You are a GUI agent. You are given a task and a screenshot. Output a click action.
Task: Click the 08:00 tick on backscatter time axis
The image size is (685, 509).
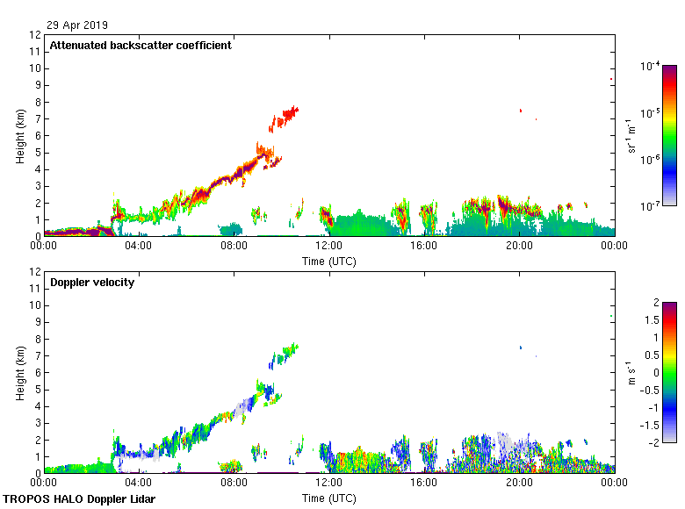click(x=234, y=247)
